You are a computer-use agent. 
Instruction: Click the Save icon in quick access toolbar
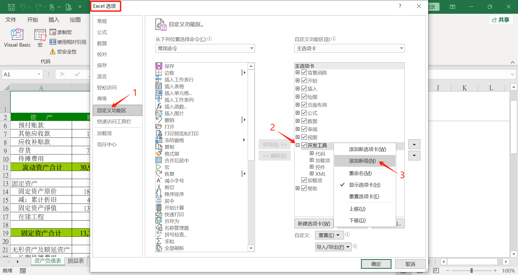(x=11, y=7)
